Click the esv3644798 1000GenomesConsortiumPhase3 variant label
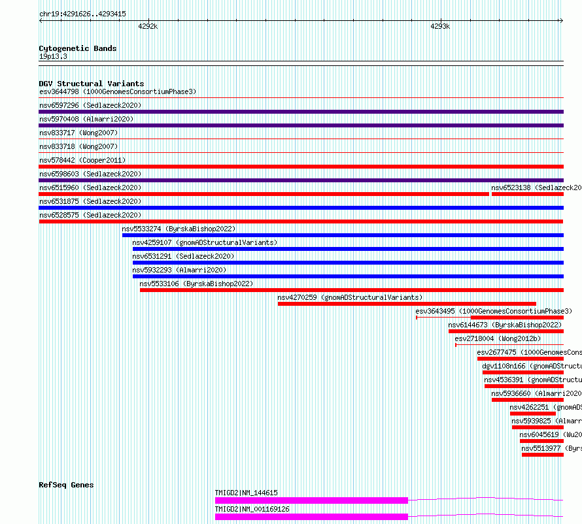The height and width of the screenshot is (524, 582). [118, 91]
